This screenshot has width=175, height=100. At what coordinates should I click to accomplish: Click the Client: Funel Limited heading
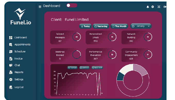[x=70, y=20]
